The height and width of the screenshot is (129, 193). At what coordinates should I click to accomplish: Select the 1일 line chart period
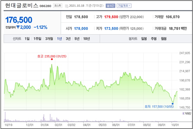tap(27, 39)
